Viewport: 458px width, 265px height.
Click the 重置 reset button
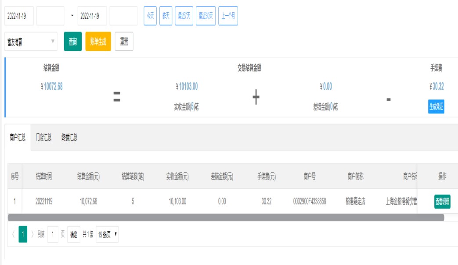point(124,42)
